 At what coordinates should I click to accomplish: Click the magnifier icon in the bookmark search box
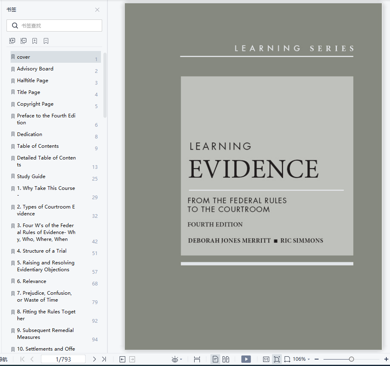15,26
